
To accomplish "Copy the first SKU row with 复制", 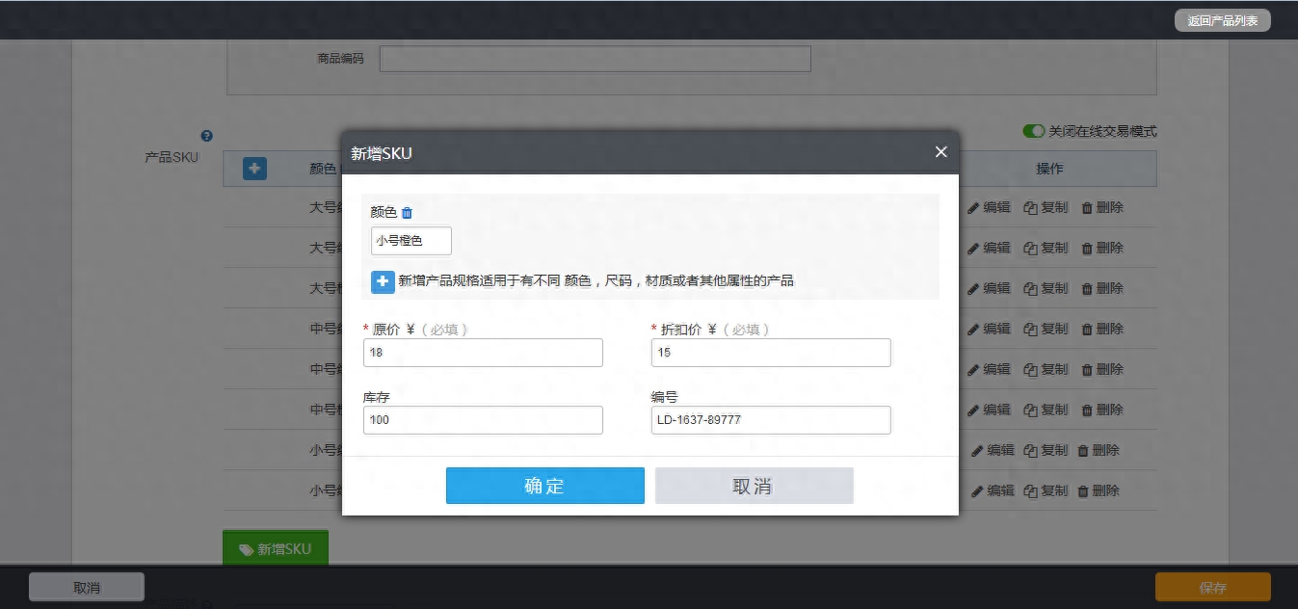I will [1046, 207].
